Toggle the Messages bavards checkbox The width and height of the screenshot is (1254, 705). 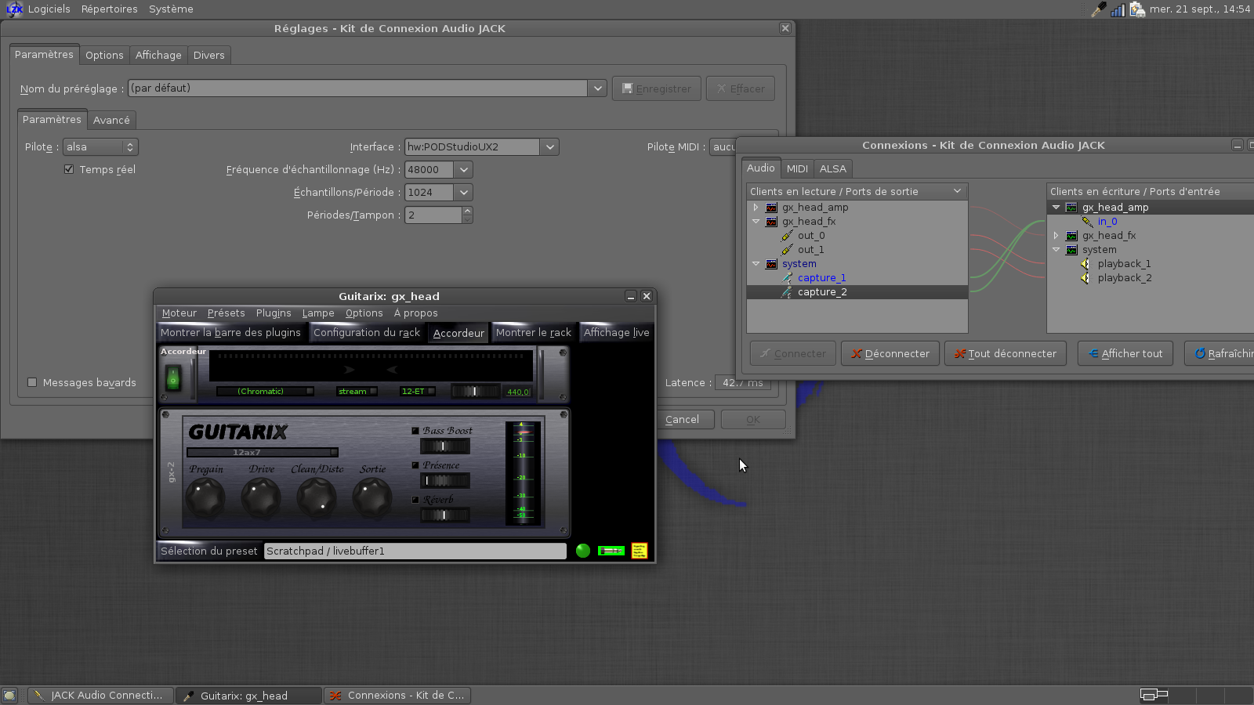pyautogui.click(x=32, y=382)
